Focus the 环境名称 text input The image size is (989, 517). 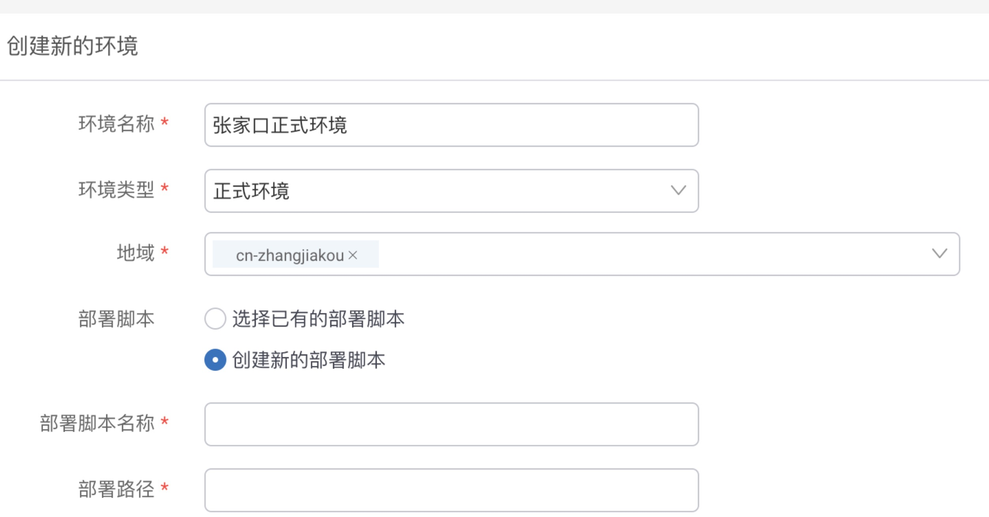(451, 125)
